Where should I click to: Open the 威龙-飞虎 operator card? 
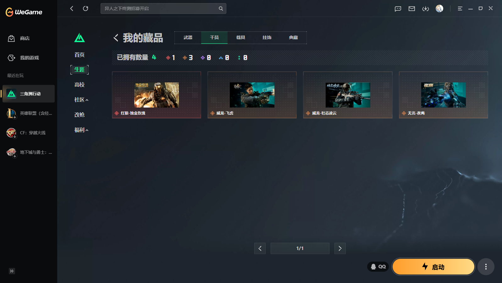252,95
